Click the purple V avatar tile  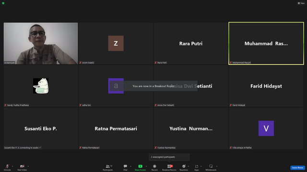[266, 129]
